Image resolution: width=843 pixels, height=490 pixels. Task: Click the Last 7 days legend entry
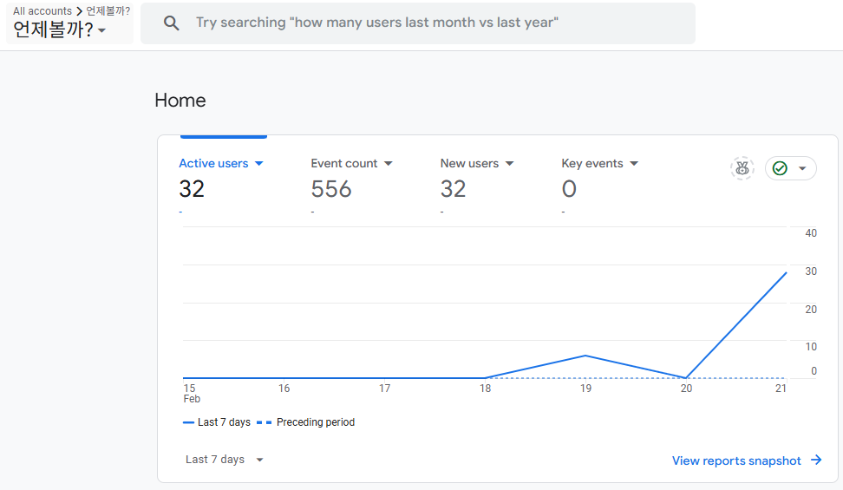(x=217, y=422)
